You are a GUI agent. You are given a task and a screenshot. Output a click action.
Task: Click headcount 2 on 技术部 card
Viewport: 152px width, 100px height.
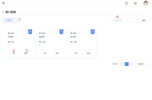[71, 45]
